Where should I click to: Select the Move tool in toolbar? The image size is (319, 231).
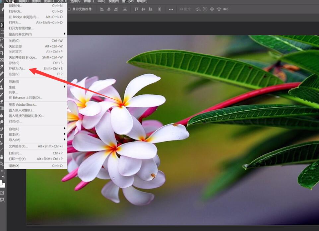coord(2,25)
